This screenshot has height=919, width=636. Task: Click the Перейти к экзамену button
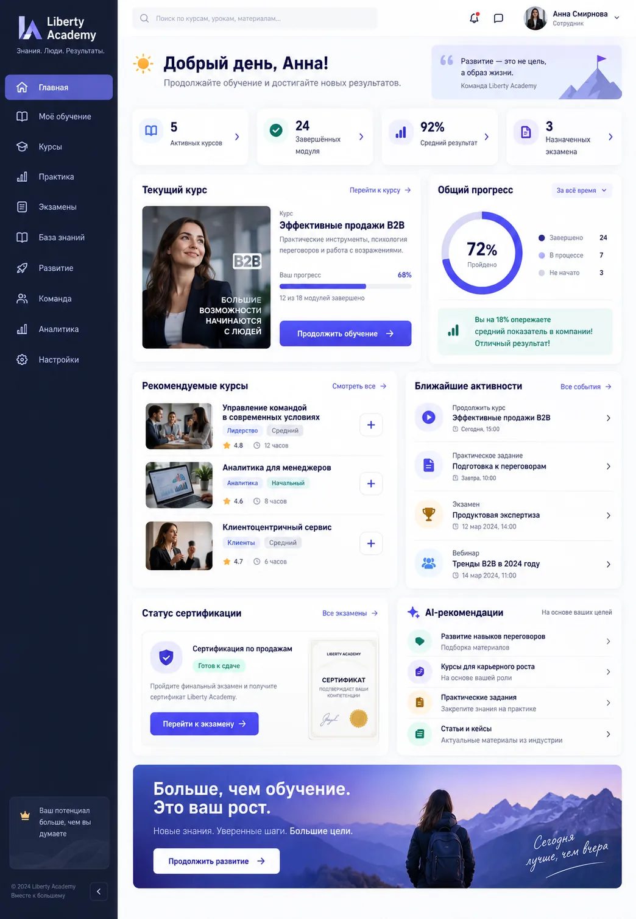(204, 724)
